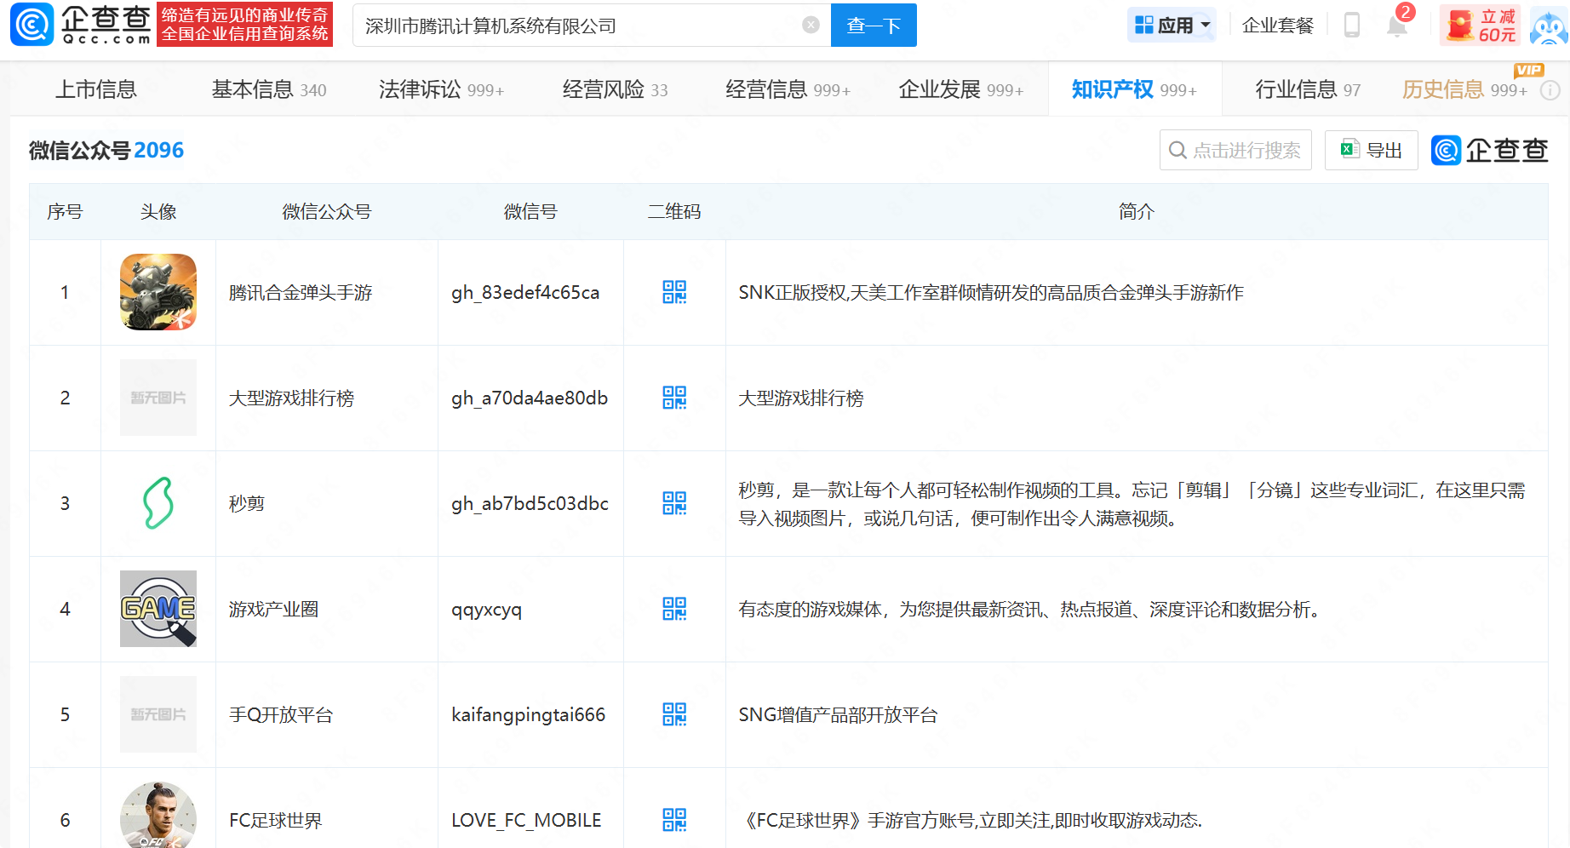Screen dimensions: 1570x848
Task: Click the Qichacha logo in header
Action: tap(81, 25)
